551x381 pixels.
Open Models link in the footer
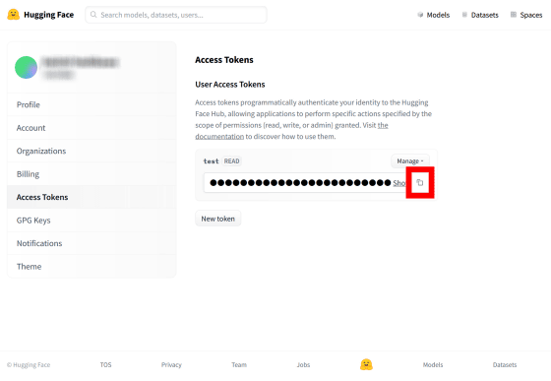(x=433, y=365)
